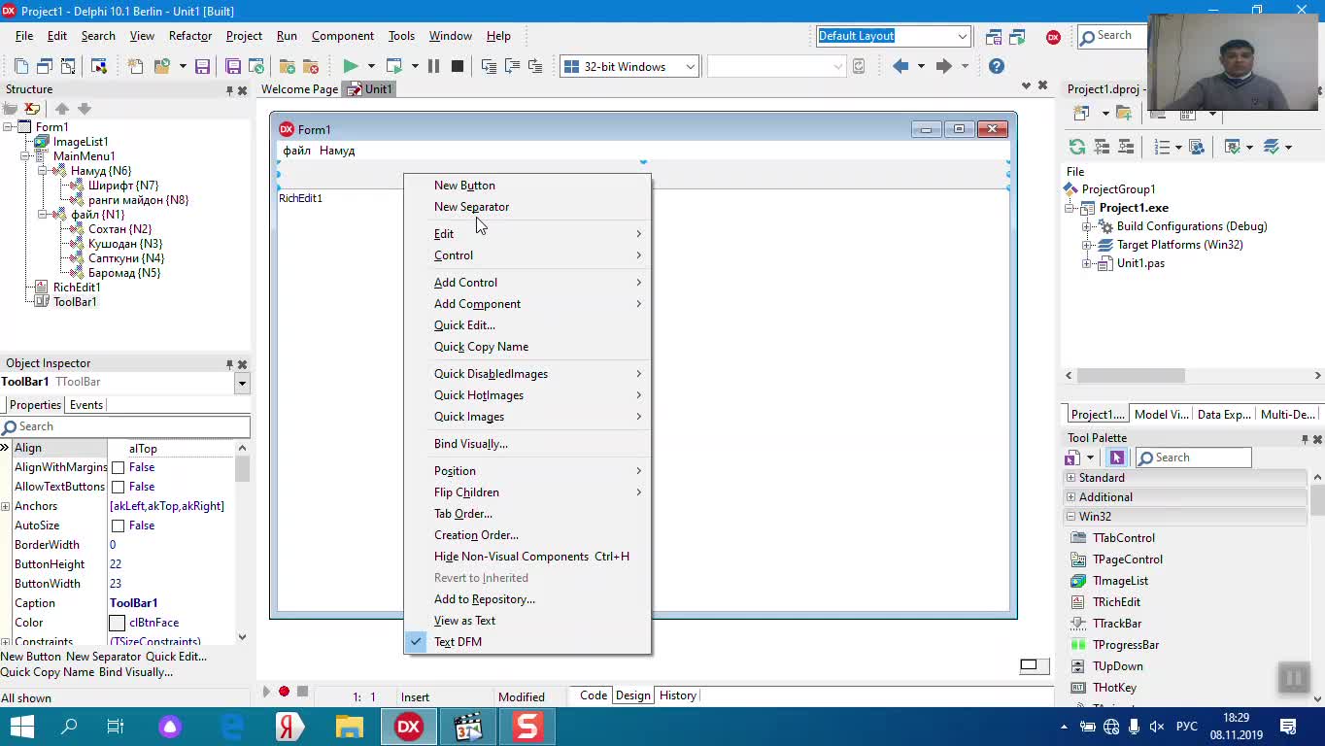The height and width of the screenshot is (746, 1325).
Task: Open the Model View tab
Action: pyautogui.click(x=1161, y=415)
